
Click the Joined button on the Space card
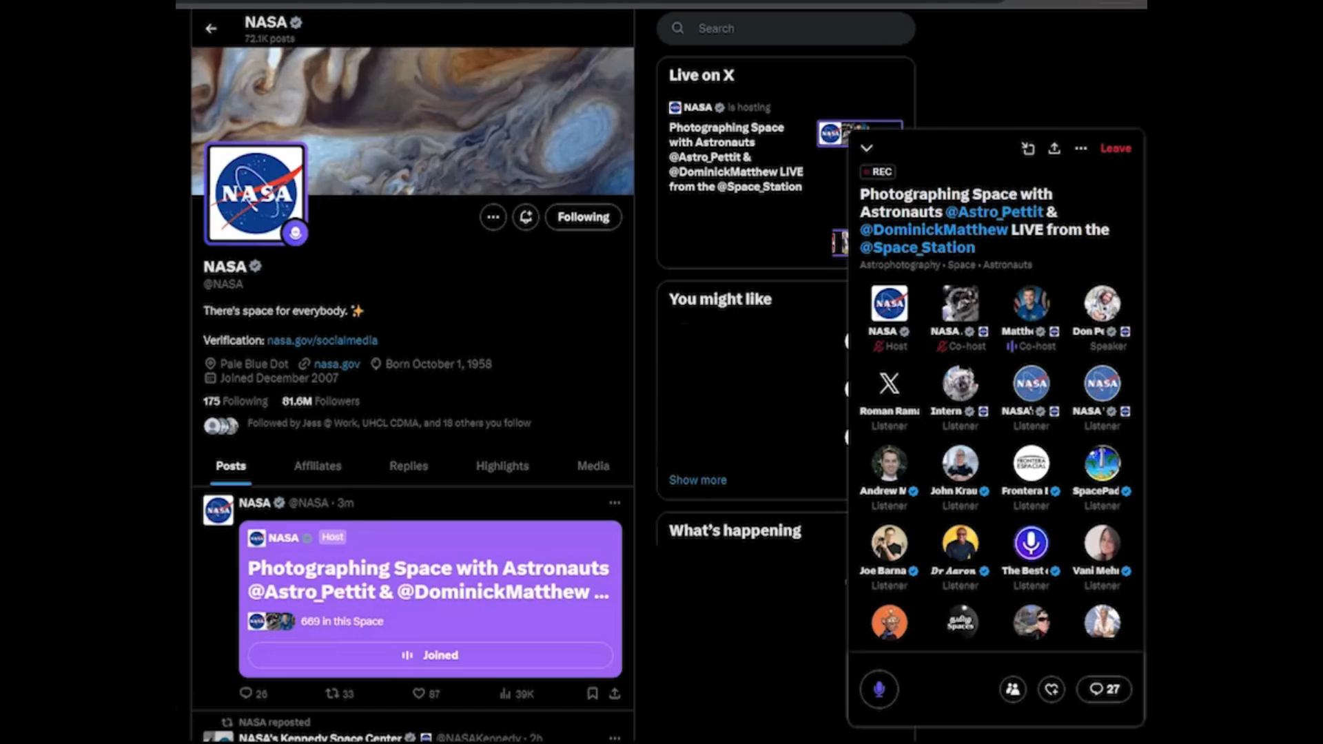click(430, 655)
